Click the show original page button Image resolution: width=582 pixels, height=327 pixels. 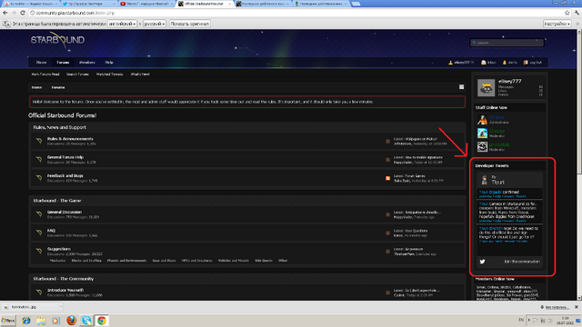coord(190,24)
